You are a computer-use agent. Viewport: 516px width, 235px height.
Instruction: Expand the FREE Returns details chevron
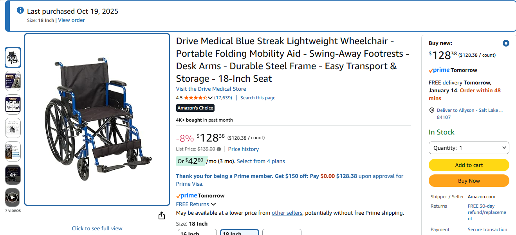(x=213, y=204)
